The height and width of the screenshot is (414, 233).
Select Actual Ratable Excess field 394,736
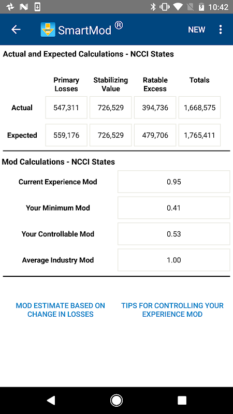[155, 108]
